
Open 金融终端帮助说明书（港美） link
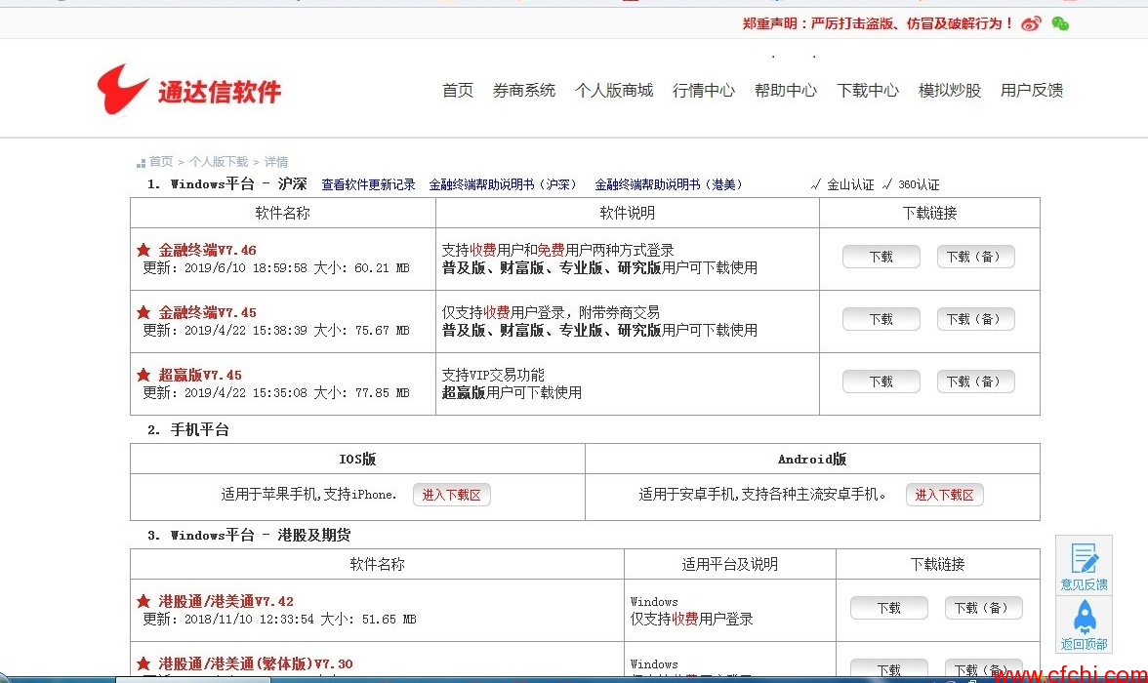[670, 184]
